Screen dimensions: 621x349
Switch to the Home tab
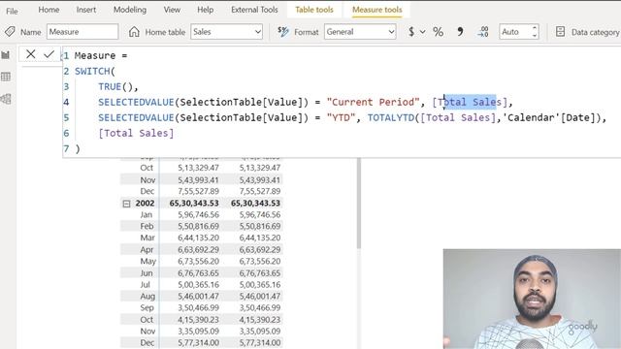(x=49, y=10)
